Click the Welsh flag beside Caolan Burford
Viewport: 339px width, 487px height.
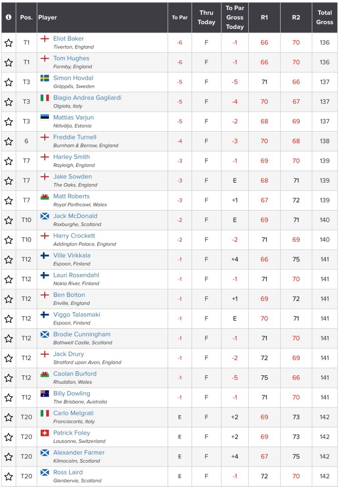pyautogui.click(x=45, y=374)
